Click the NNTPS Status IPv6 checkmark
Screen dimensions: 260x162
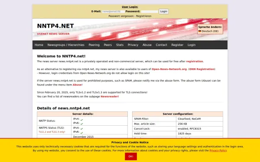point(81,133)
